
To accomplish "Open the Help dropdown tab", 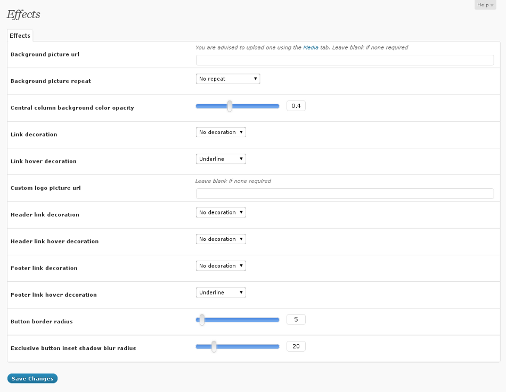I will coord(485,5).
